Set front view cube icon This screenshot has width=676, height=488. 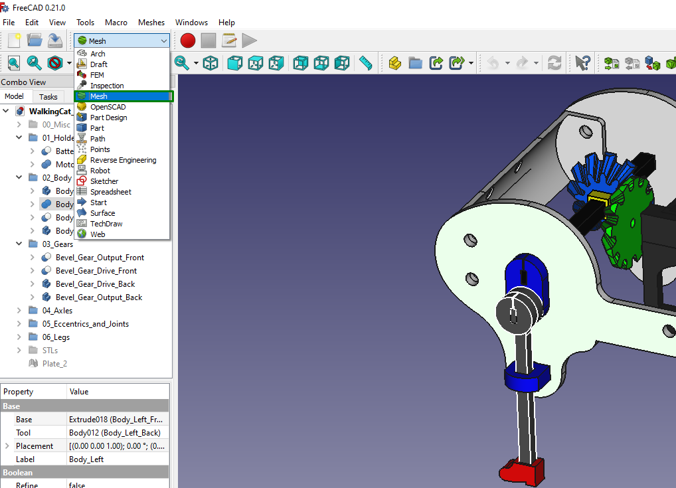tap(235, 63)
